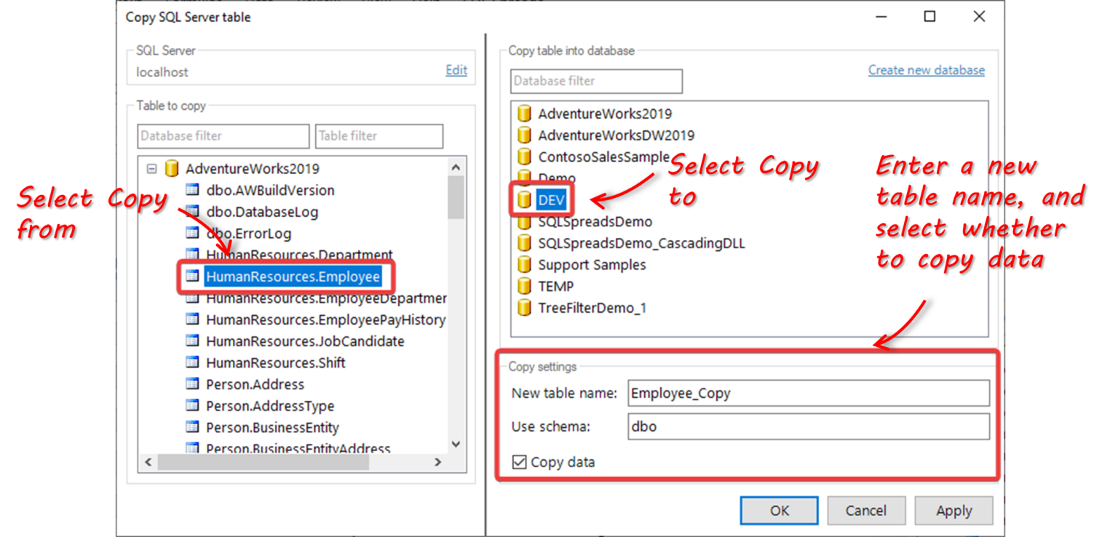
Task: Click the dbo.AWBuildVersion table icon
Action: click(x=192, y=191)
